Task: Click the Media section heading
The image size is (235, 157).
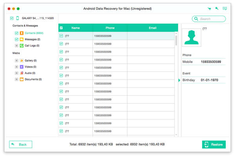Action: pos(16,53)
